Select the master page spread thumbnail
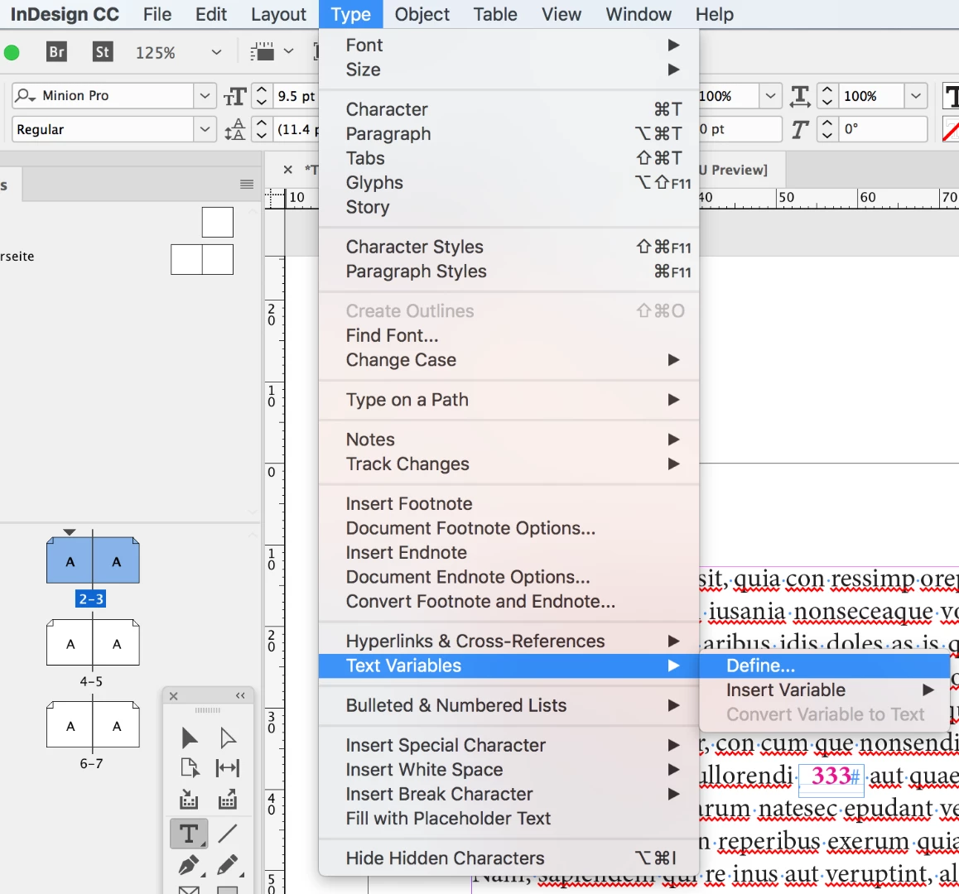 [x=202, y=259]
